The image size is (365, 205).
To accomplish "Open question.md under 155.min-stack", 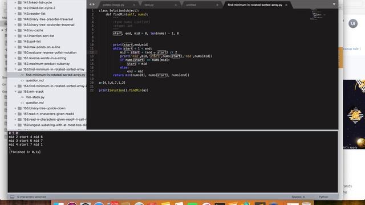I will (x=35, y=102).
